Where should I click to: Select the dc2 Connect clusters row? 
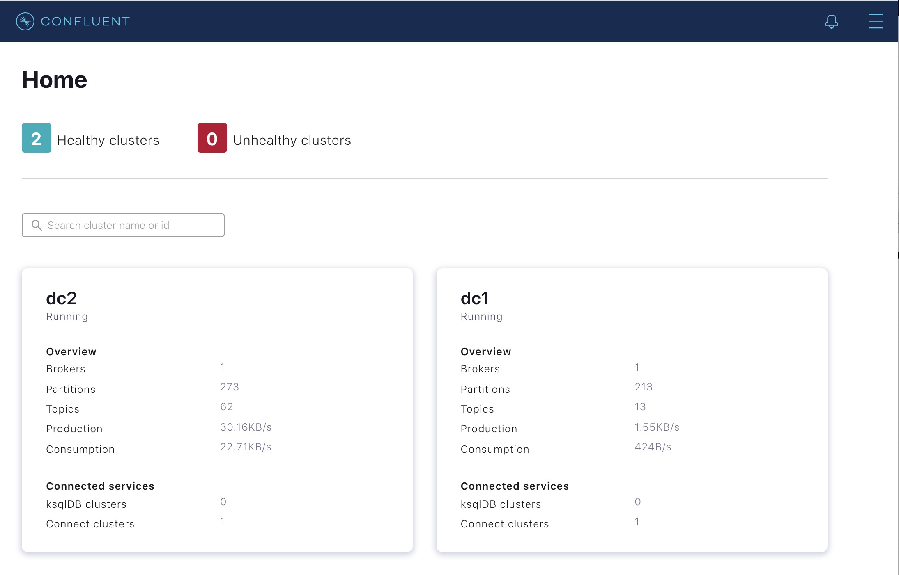[x=90, y=524]
